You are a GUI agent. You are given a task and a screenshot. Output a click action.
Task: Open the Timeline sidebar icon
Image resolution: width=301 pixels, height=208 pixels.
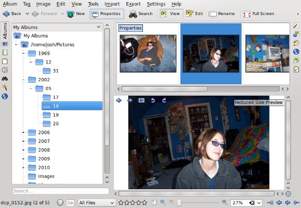click(5, 70)
